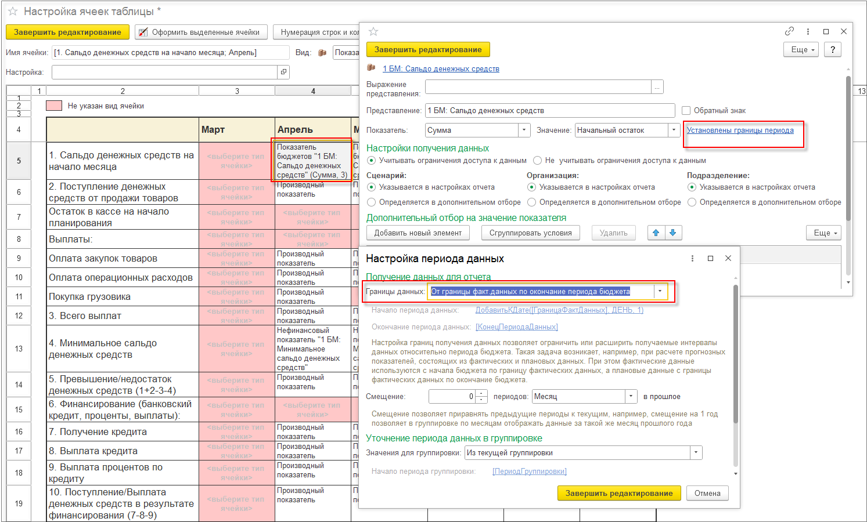Click the favorites star next to Настройка ячеек таблицы
Screen dimensions: 867x522
click(x=13, y=12)
